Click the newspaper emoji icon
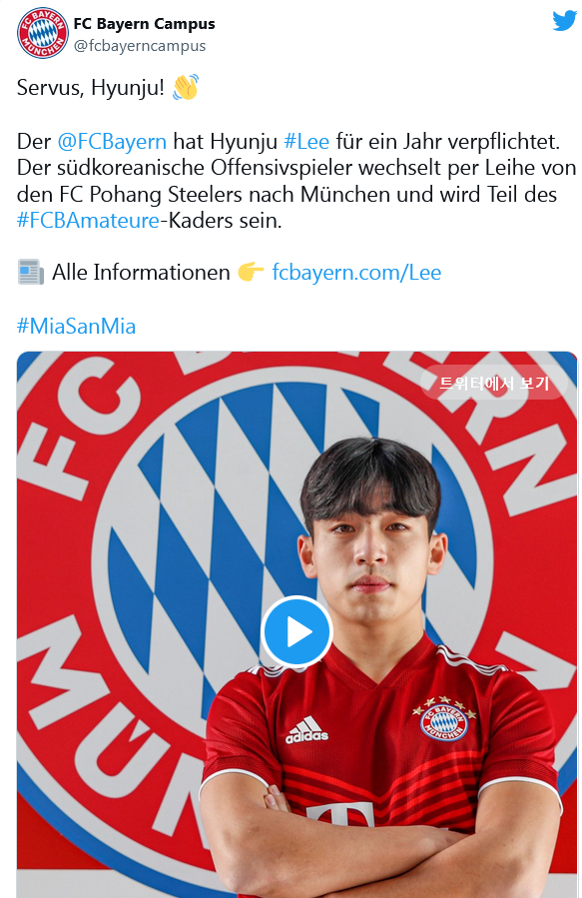Screen dimensions: 582x898 pos(30,272)
